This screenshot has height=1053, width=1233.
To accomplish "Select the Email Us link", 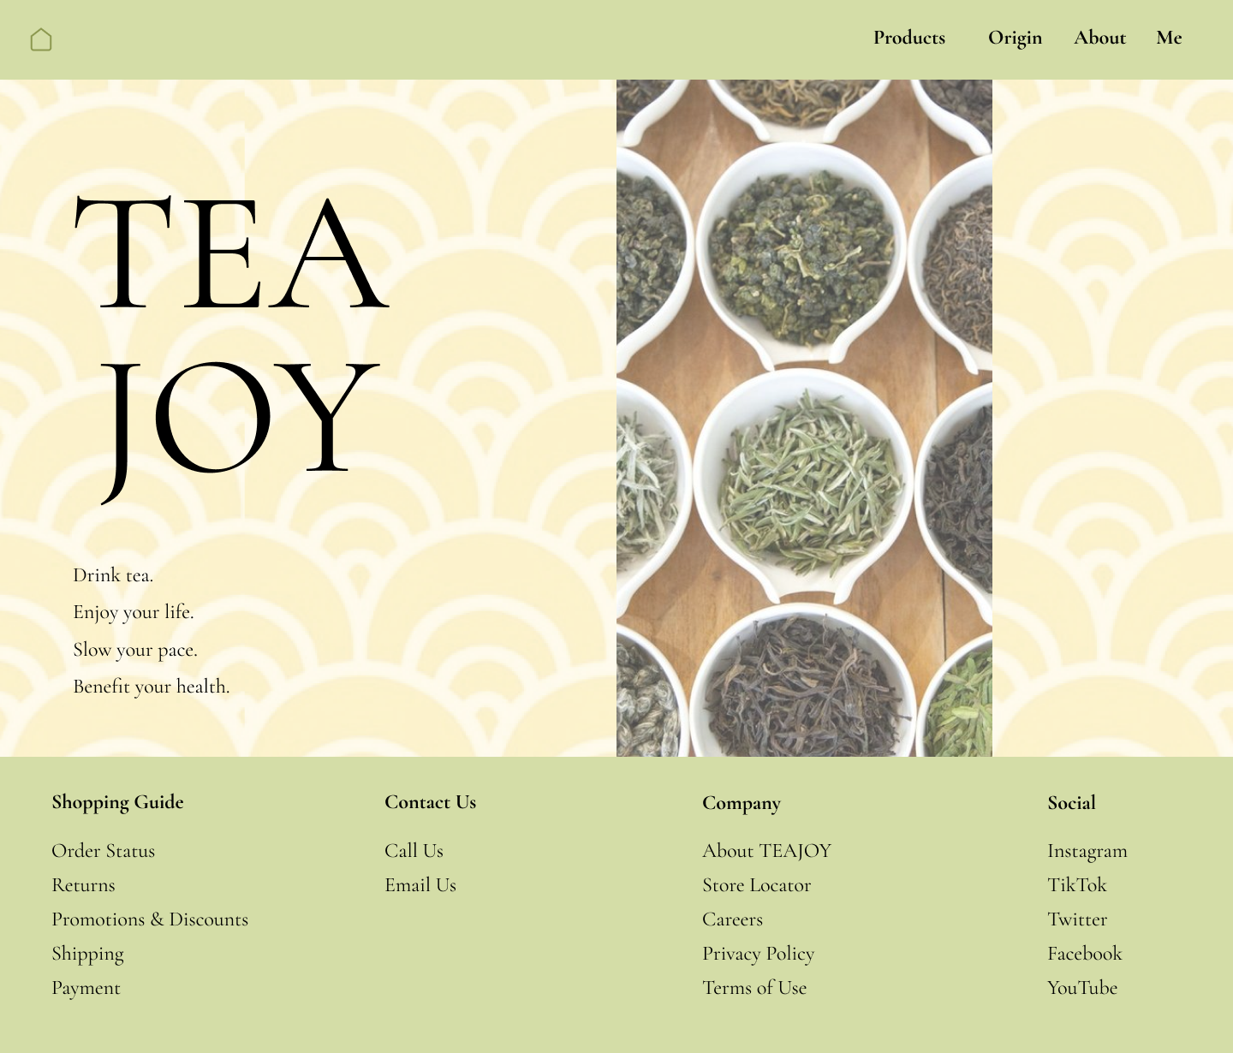I will click(420, 885).
